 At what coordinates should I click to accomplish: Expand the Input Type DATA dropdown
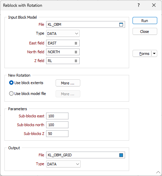[63, 34]
